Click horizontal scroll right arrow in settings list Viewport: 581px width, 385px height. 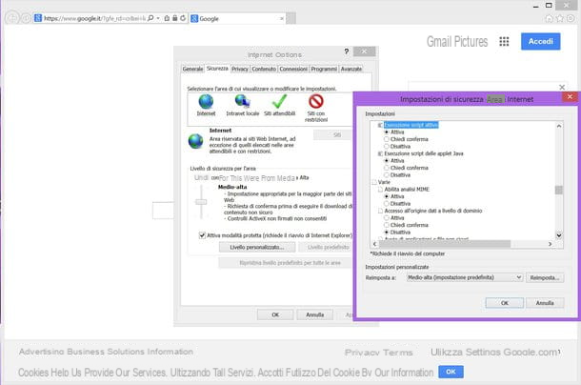(550, 244)
